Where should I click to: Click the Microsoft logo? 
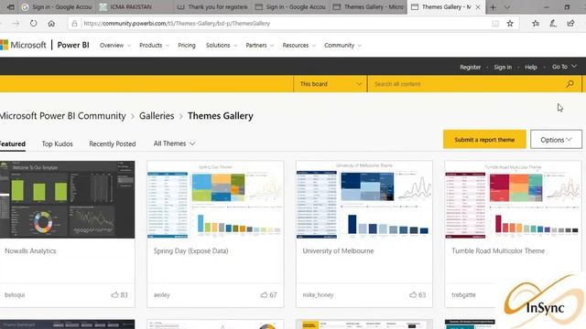(x=23, y=45)
